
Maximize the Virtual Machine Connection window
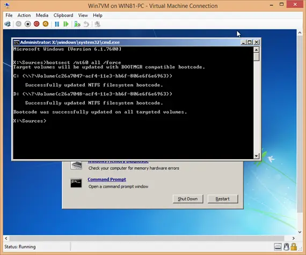click(x=281, y=4)
